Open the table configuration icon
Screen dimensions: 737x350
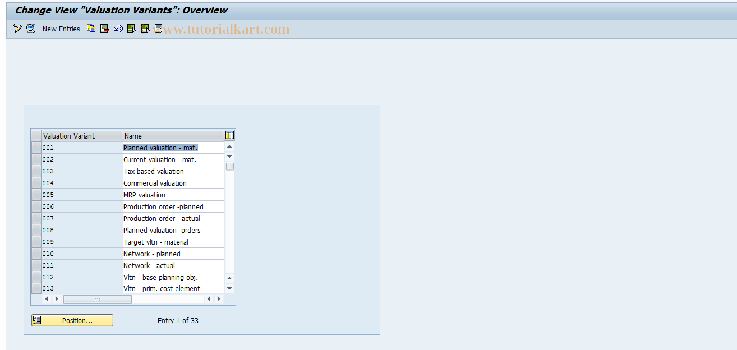(229, 135)
